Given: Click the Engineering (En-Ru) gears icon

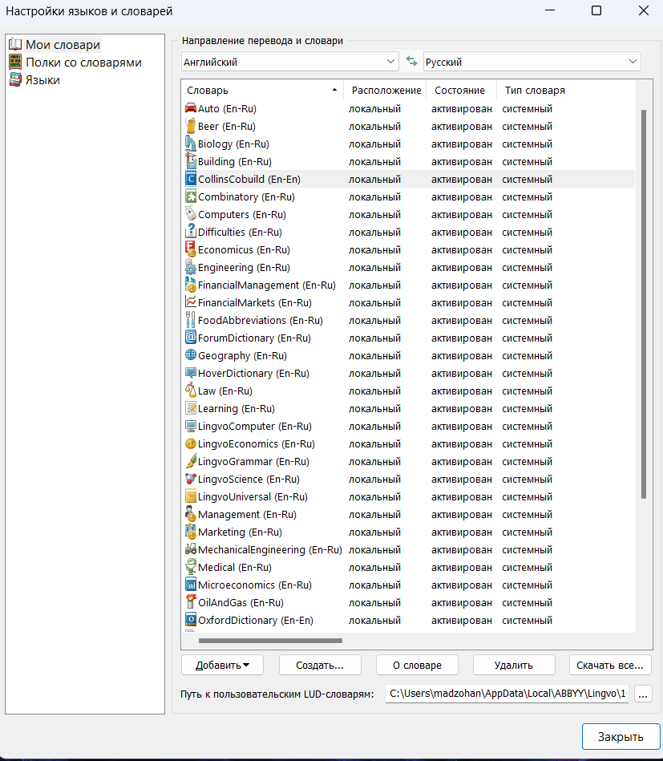Looking at the screenshot, I should click(x=191, y=267).
